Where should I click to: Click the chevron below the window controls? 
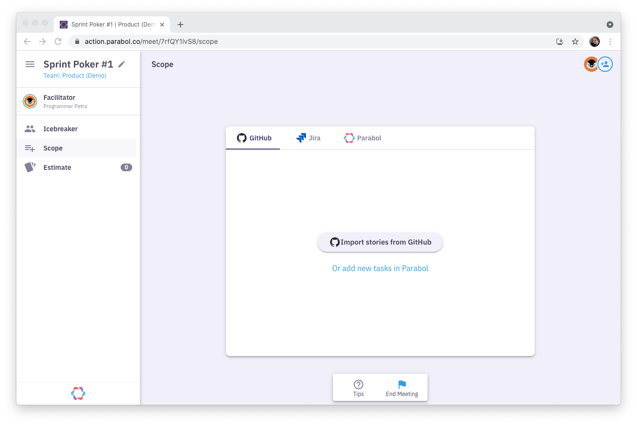[x=610, y=24]
